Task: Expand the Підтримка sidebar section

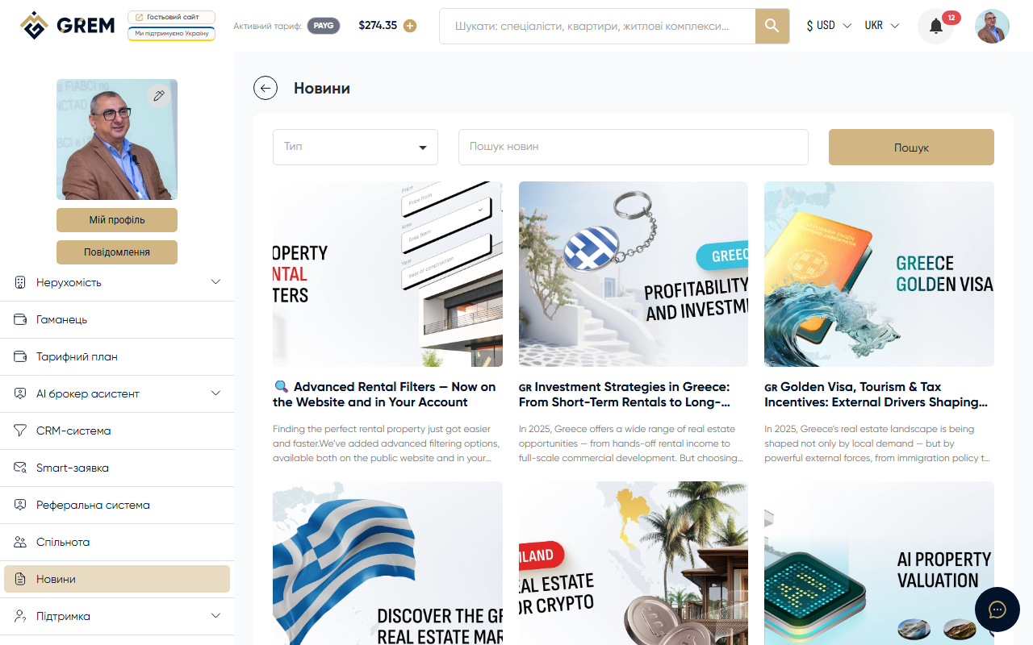Action: [x=117, y=616]
